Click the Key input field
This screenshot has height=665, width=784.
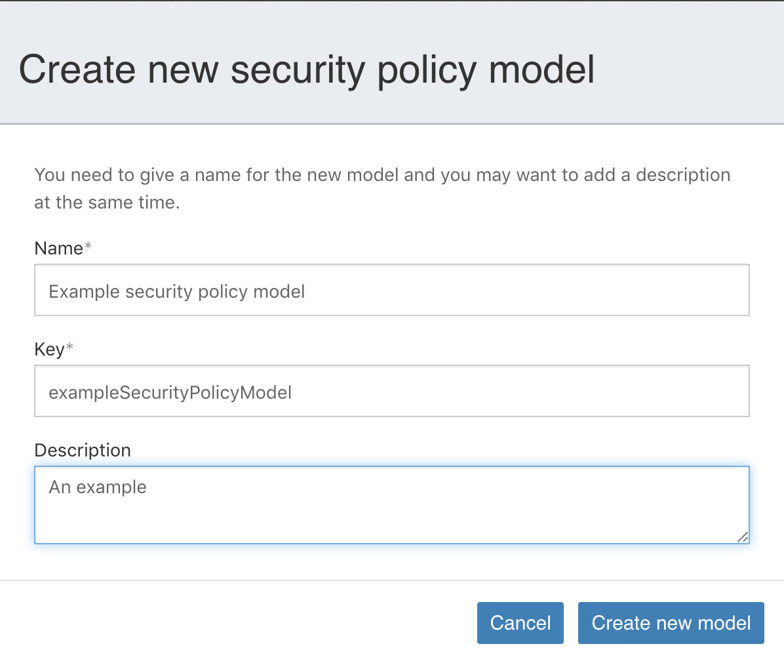[x=391, y=391]
